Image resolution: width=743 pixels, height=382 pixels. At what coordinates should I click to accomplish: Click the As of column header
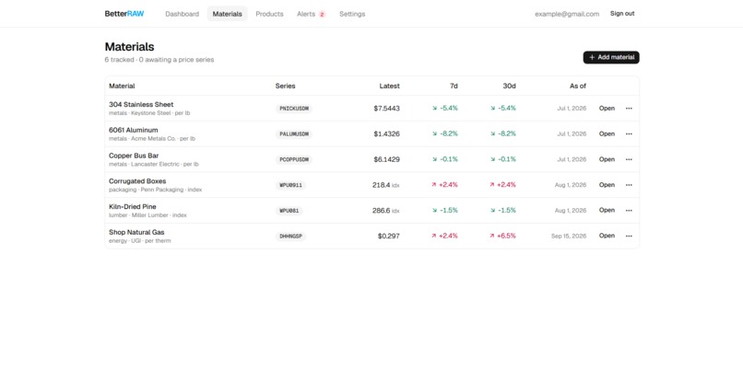(x=578, y=87)
